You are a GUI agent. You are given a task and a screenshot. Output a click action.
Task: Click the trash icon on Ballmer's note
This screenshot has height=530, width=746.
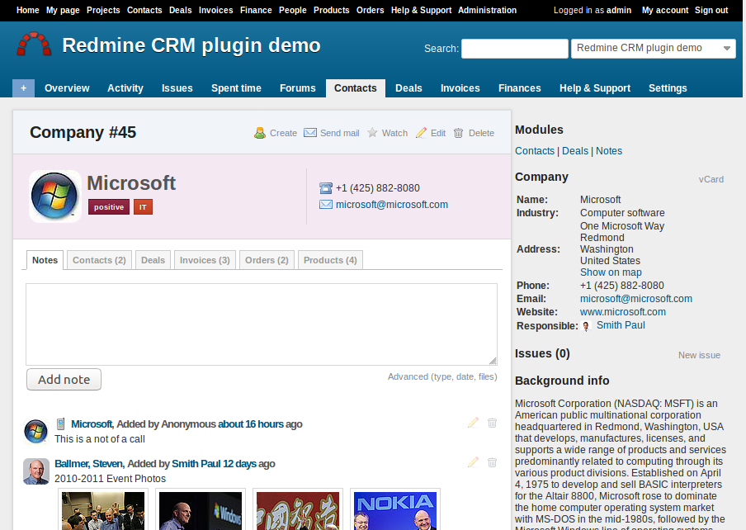click(492, 462)
